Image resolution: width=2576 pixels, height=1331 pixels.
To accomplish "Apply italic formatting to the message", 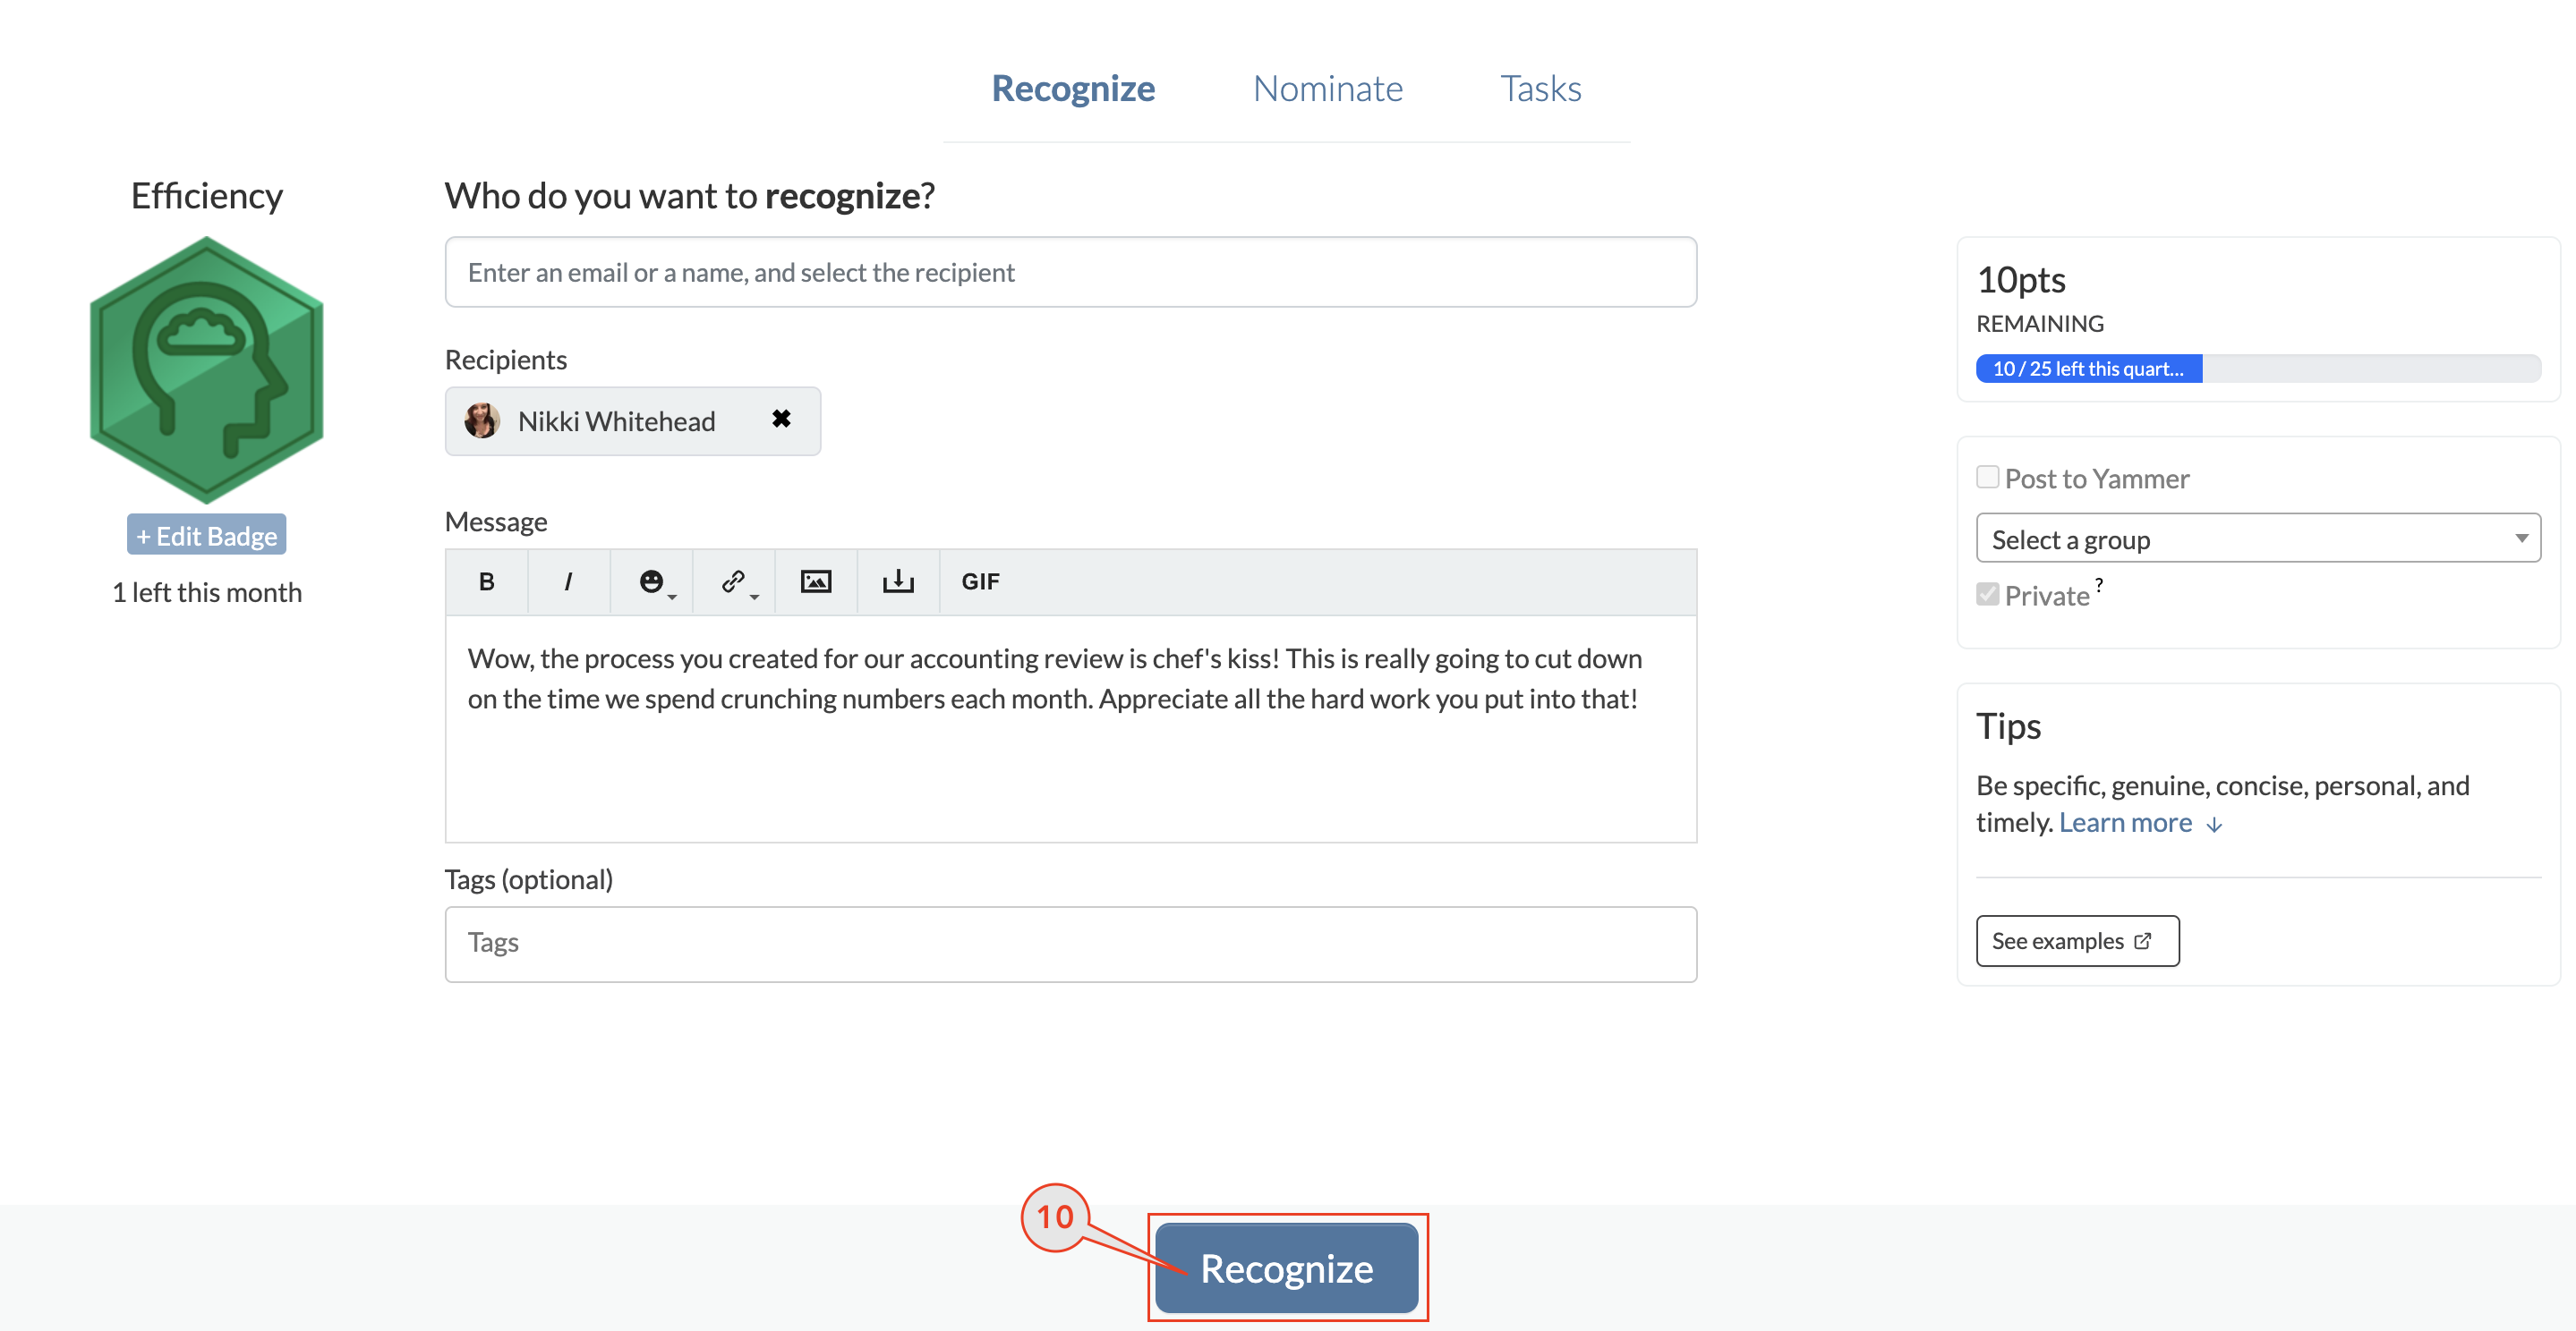I will point(568,581).
